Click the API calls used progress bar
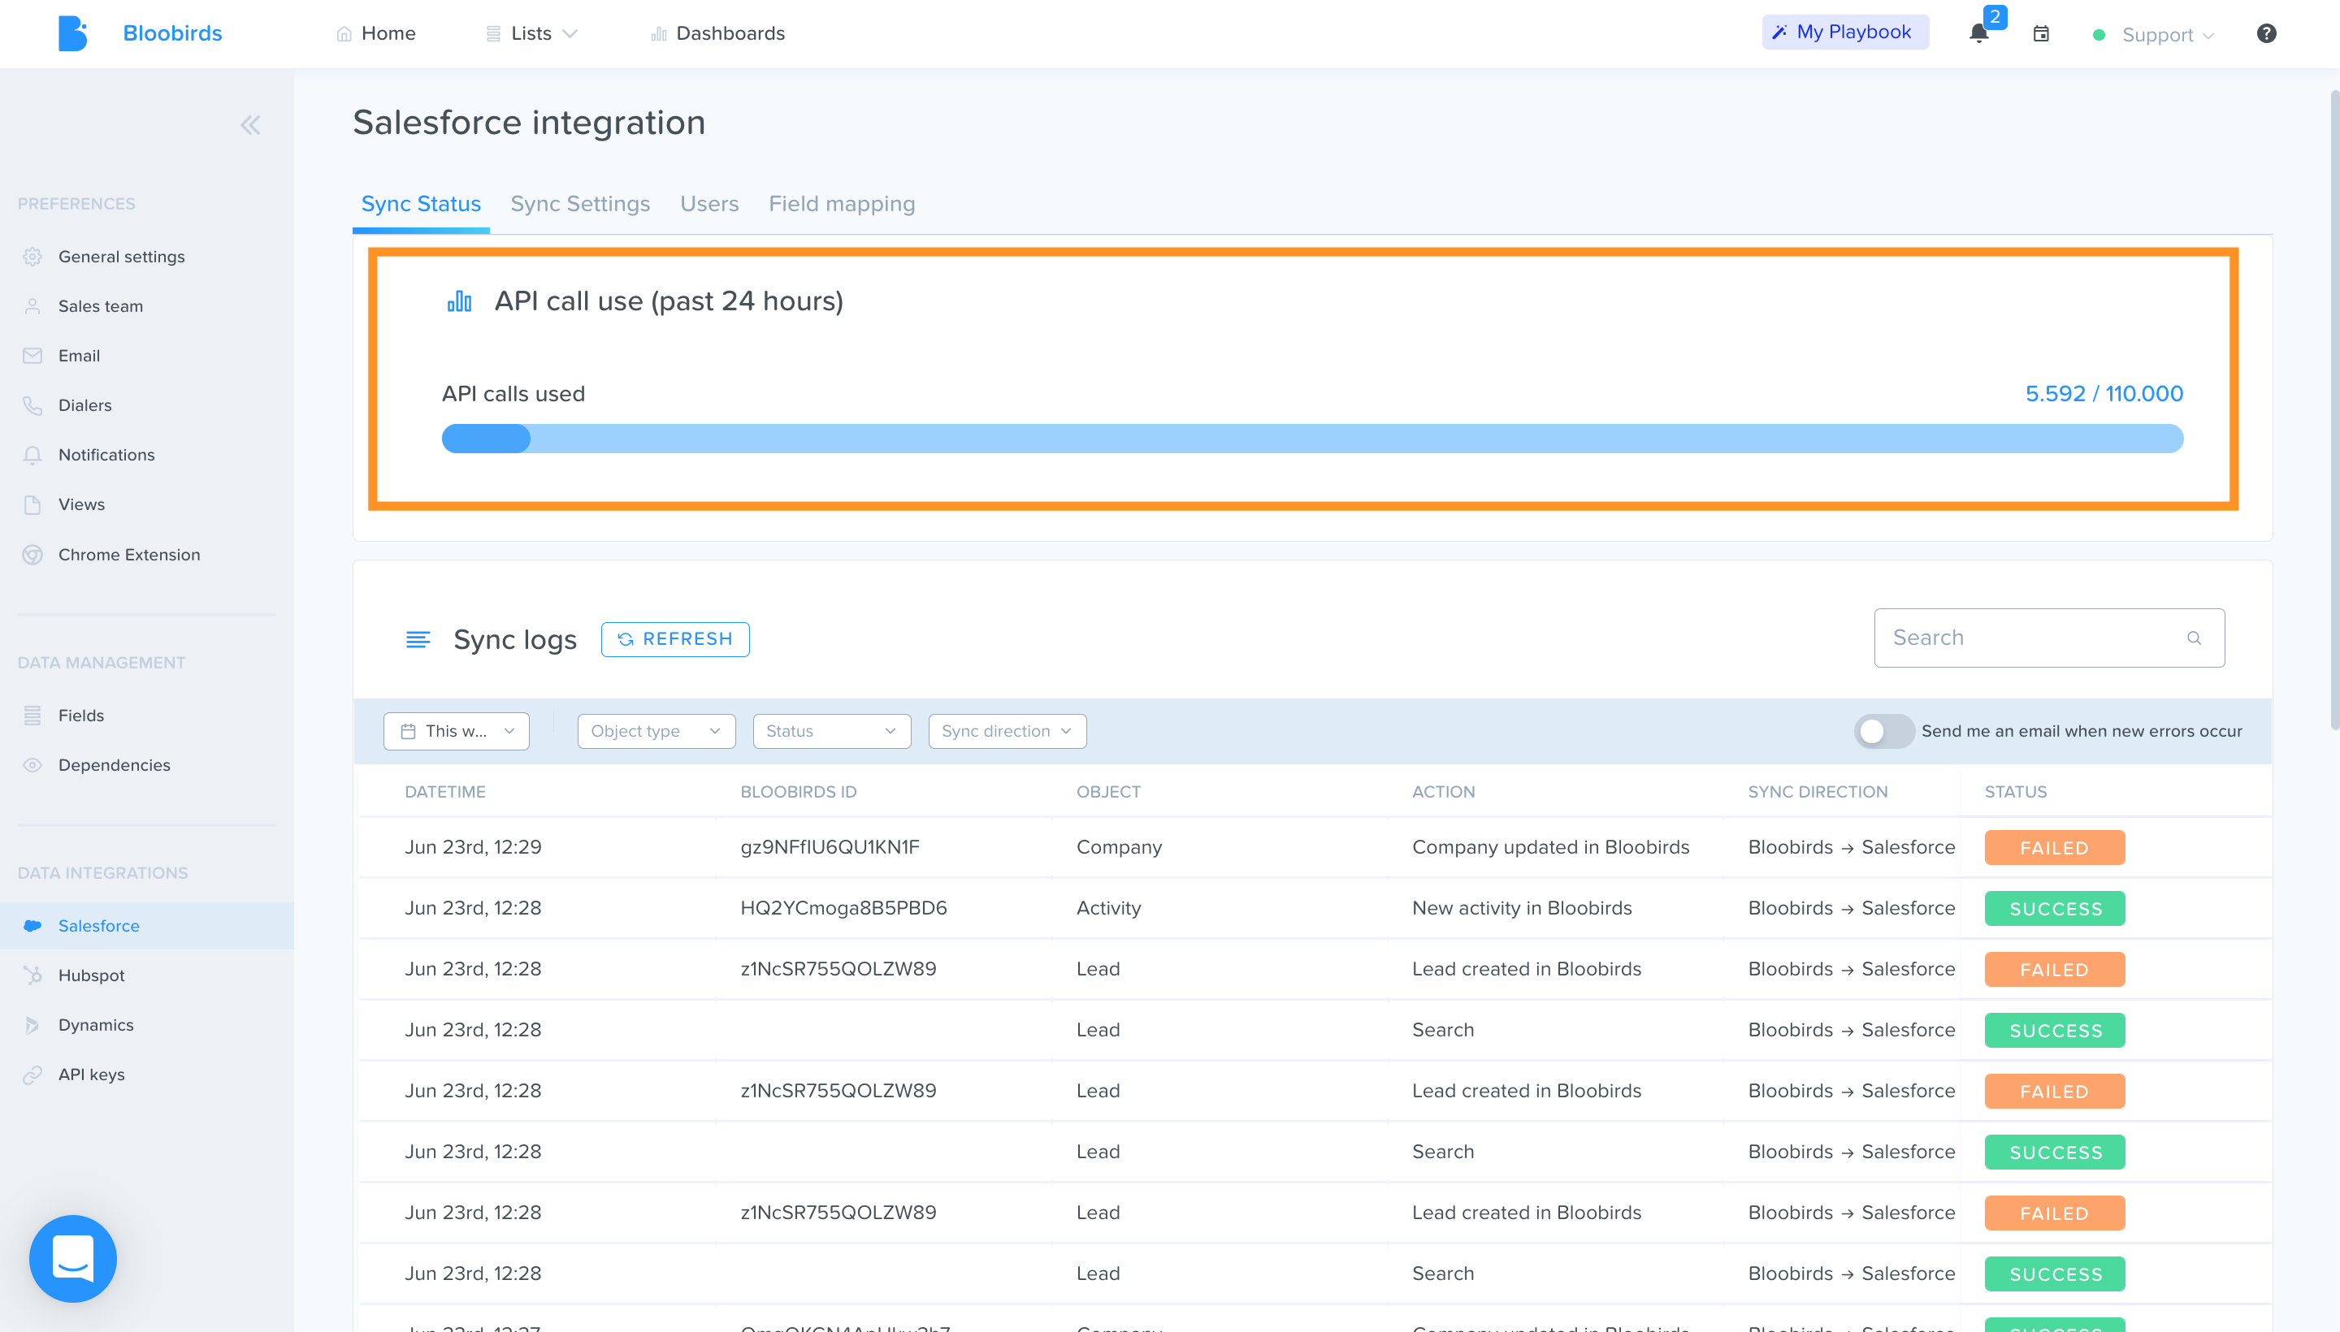The height and width of the screenshot is (1332, 2340). pos(1312,439)
